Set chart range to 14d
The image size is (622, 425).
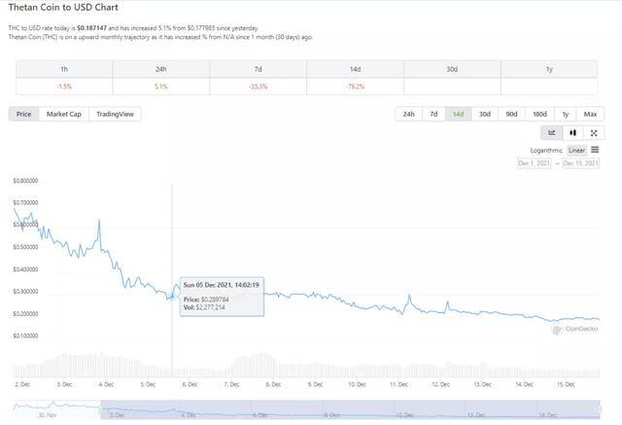pyautogui.click(x=458, y=114)
